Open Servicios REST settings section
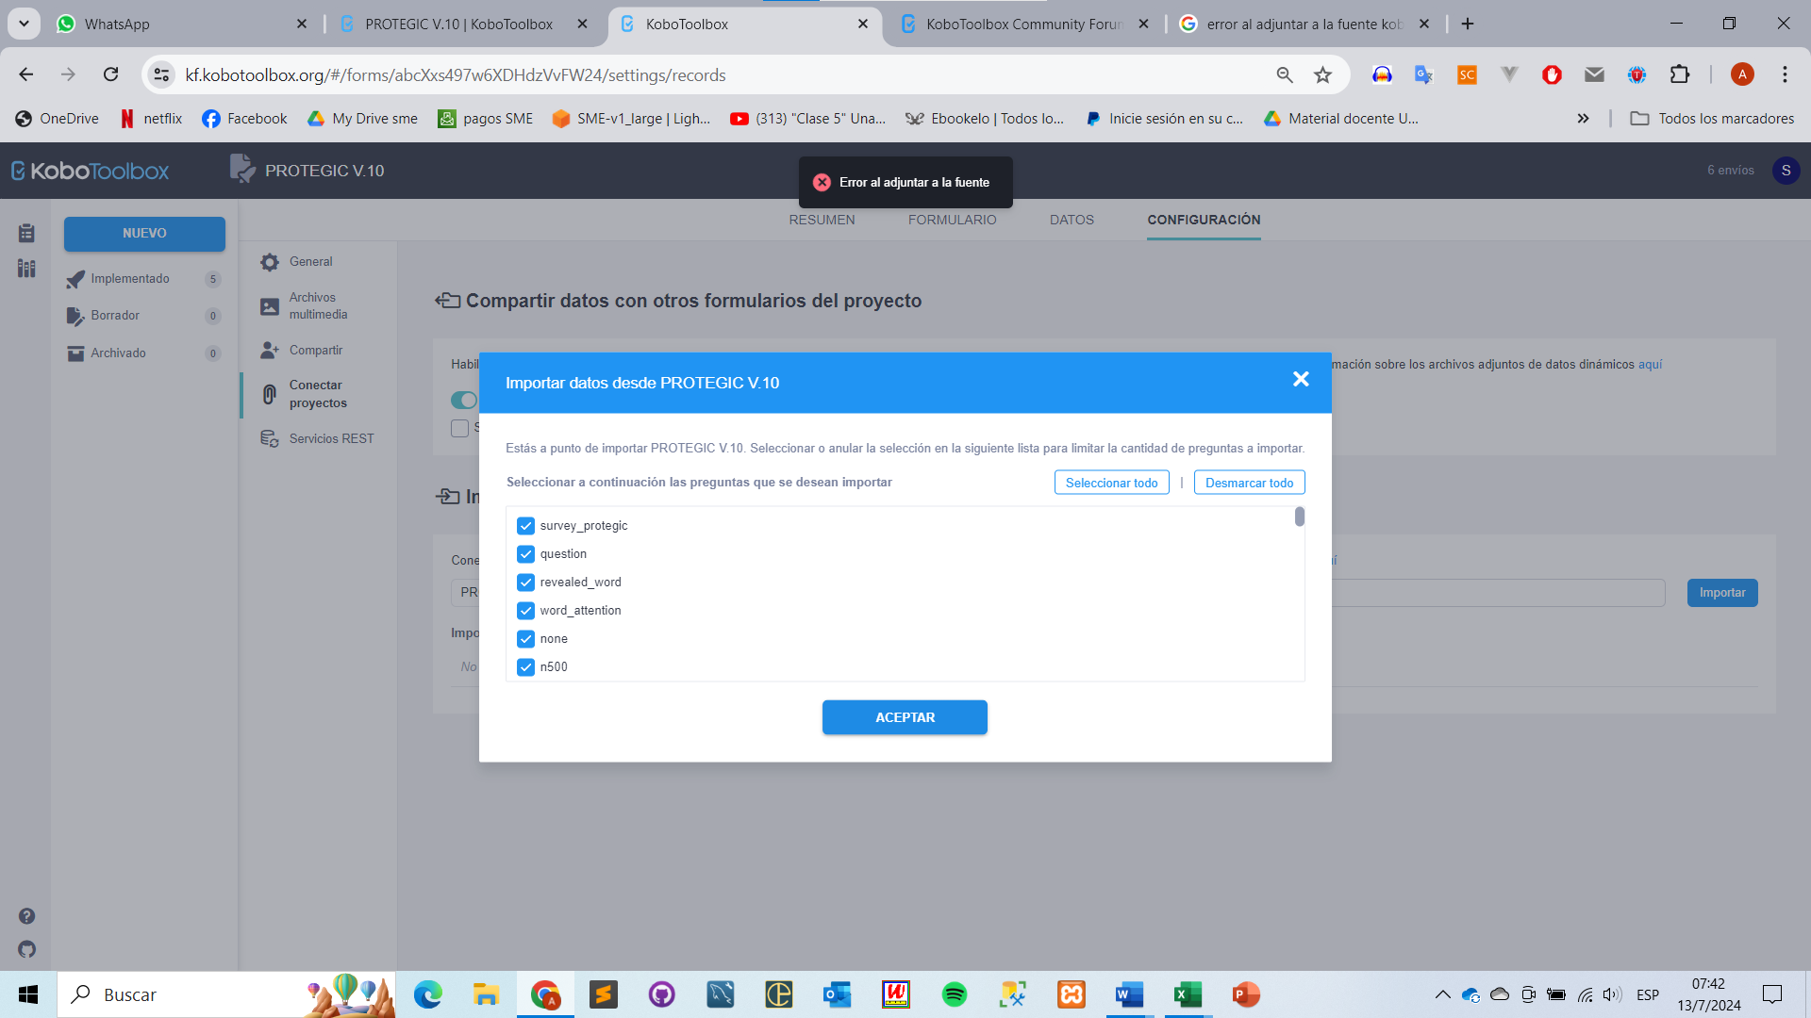 click(331, 439)
